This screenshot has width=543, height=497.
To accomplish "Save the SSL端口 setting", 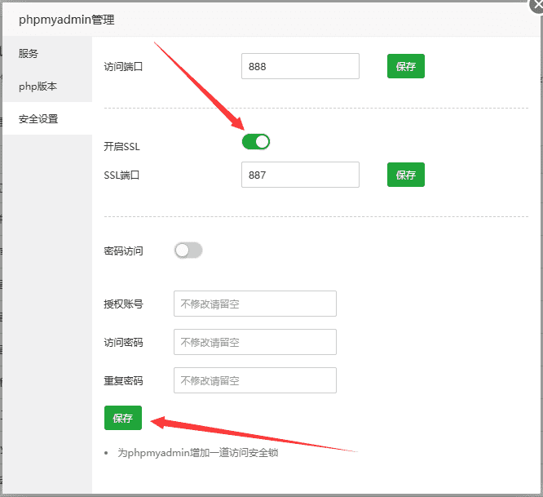I will point(406,175).
